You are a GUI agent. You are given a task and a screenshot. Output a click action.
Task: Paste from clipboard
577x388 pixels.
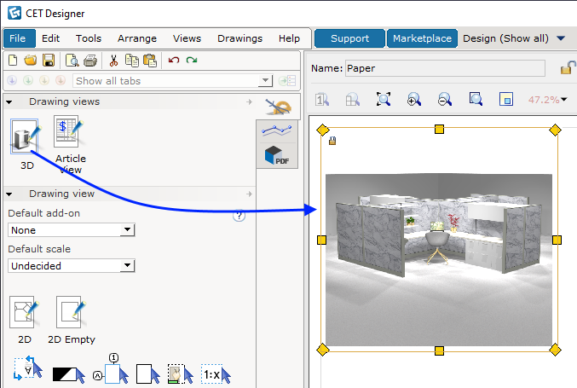(x=150, y=61)
